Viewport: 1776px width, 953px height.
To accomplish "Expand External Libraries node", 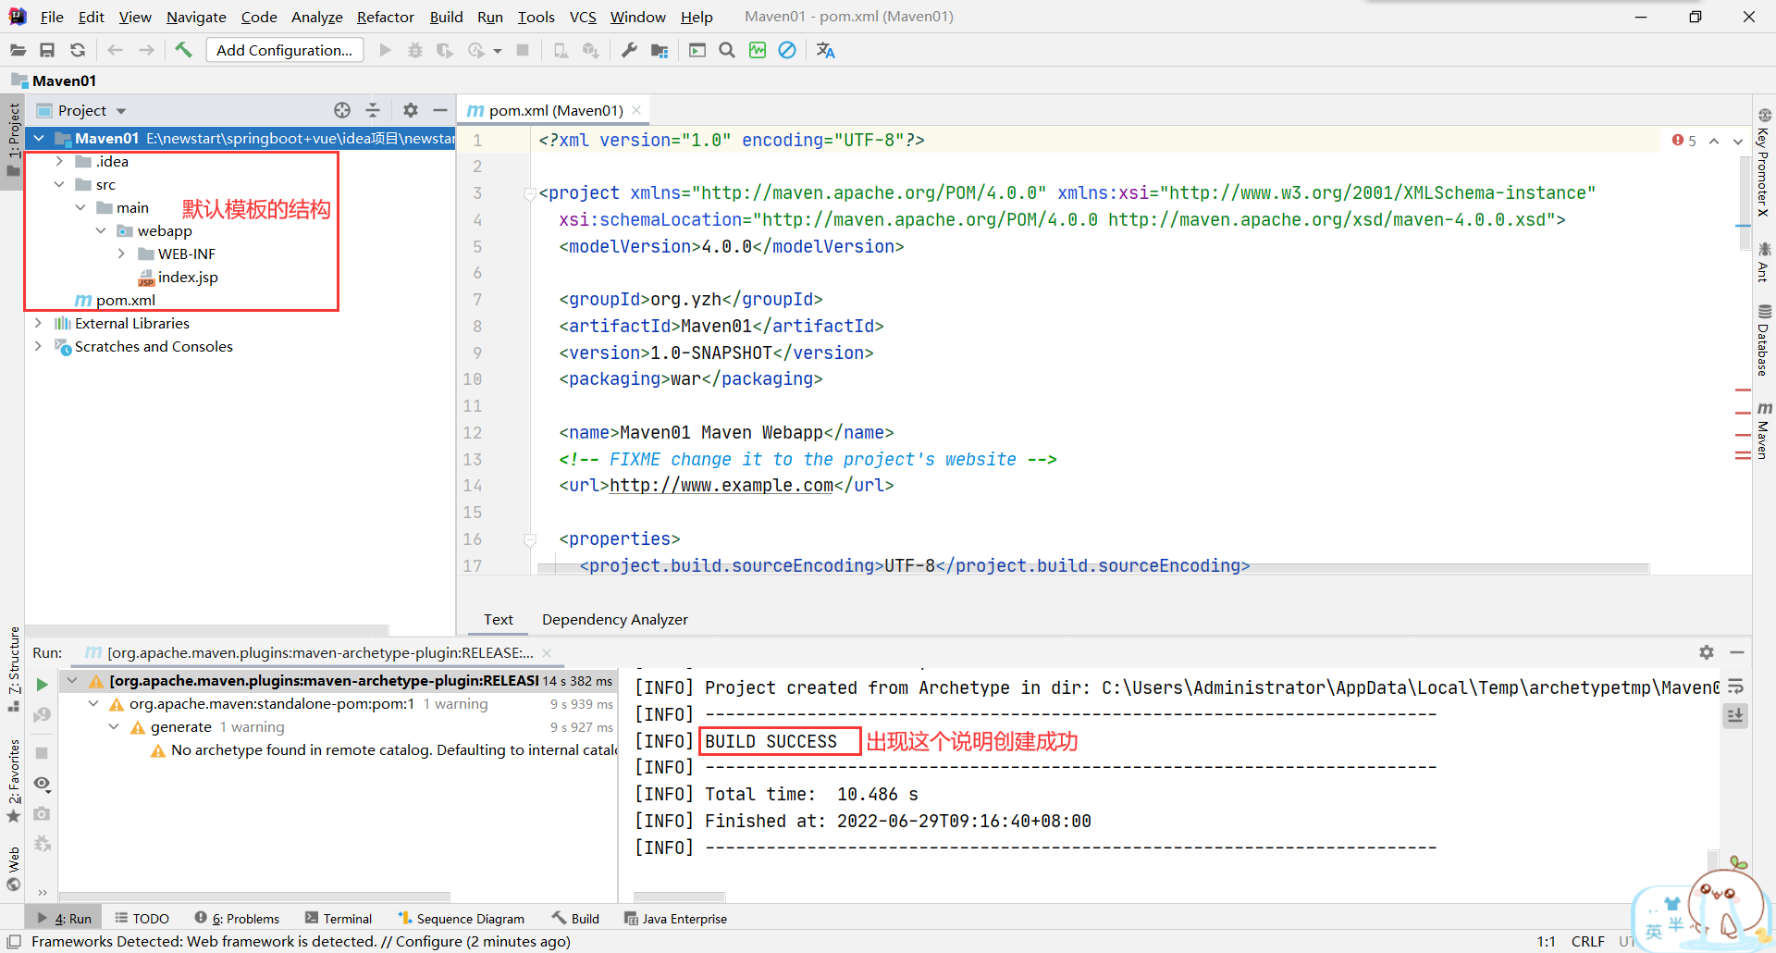I will (38, 323).
